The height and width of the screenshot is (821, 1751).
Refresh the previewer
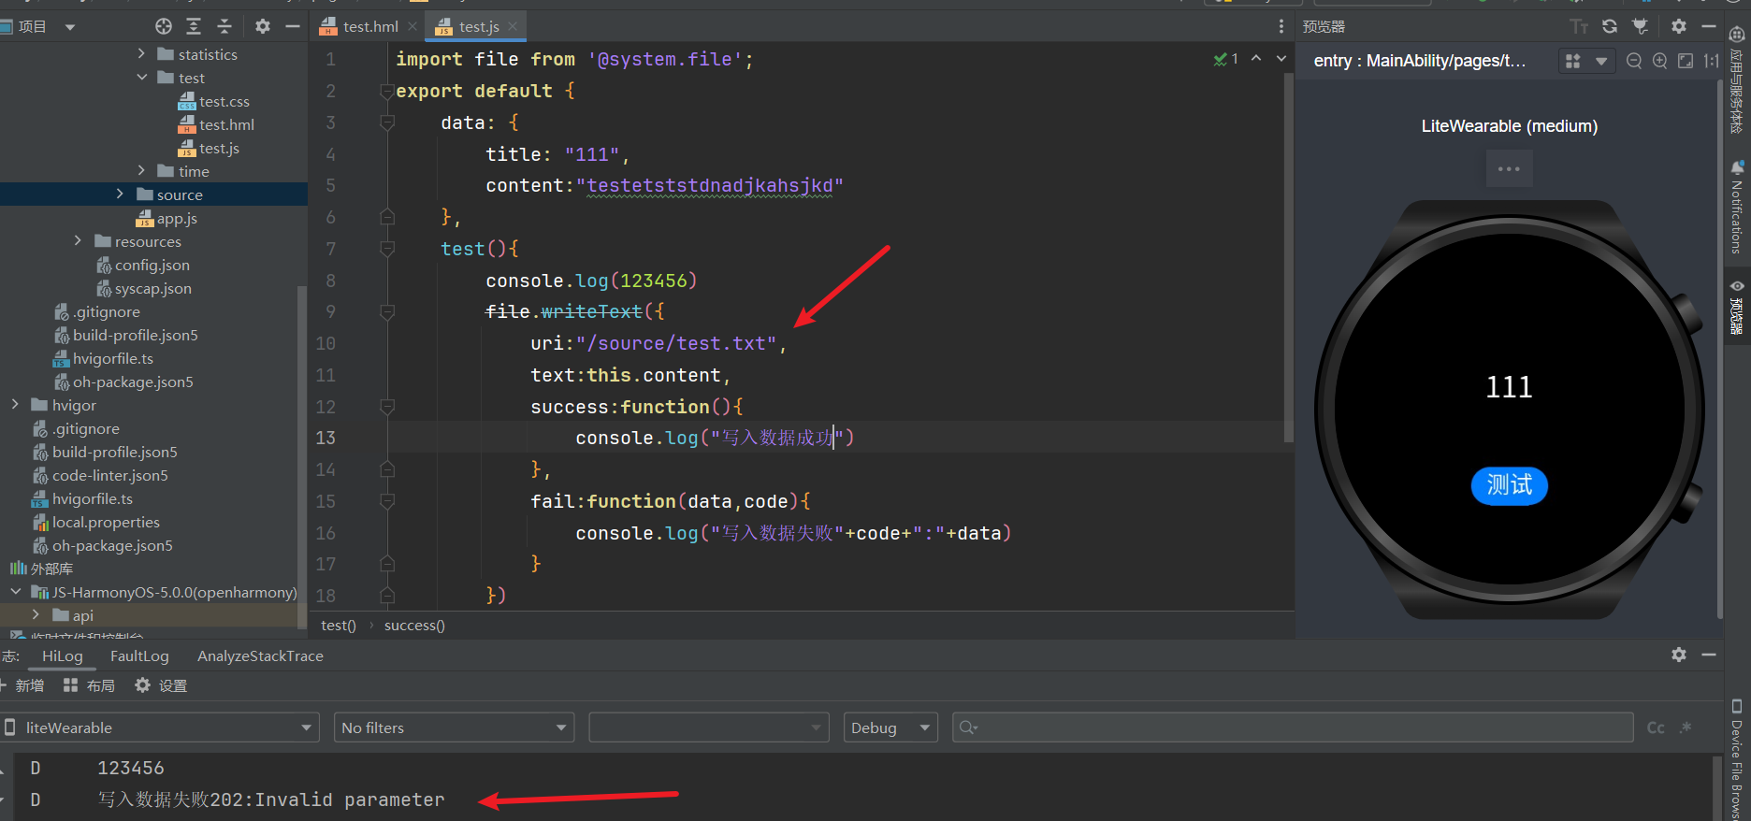pos(1610,26)
